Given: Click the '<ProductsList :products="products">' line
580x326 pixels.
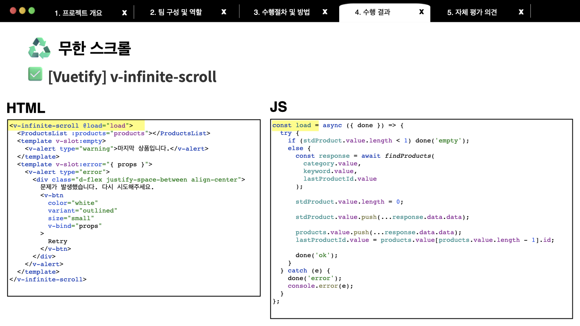Looking at the screenshot, I should tap(114, 133).
